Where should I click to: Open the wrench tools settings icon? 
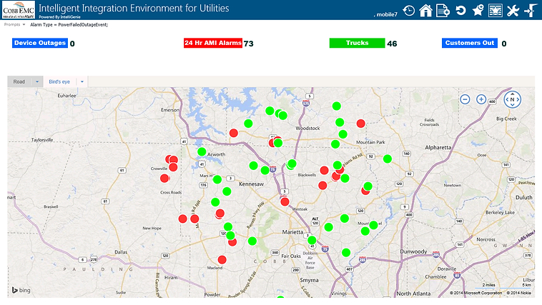point(513,10)
